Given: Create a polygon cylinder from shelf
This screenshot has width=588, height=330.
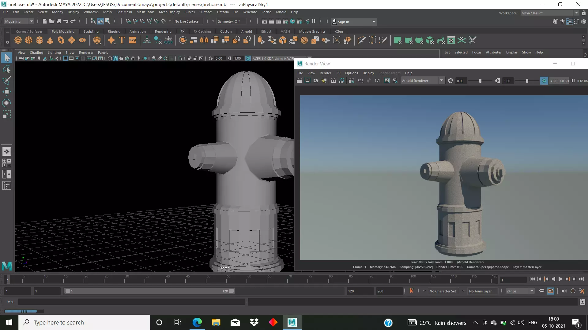Looking at the screenshot, I should pos(40,40).
